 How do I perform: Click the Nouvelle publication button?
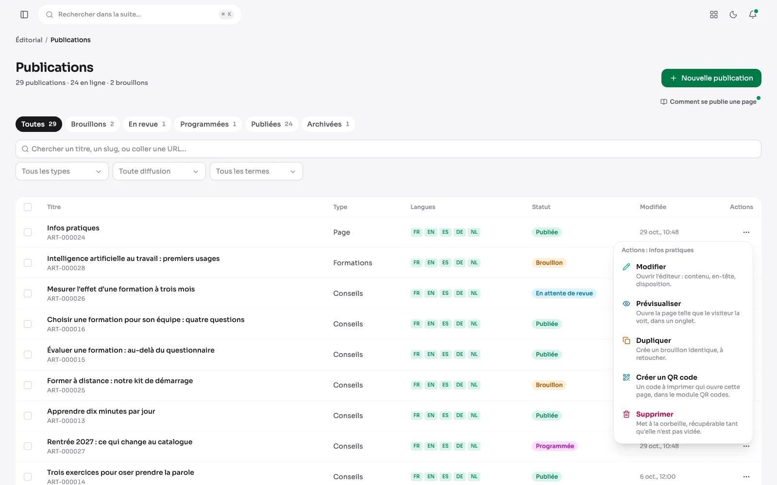[711, 78]
